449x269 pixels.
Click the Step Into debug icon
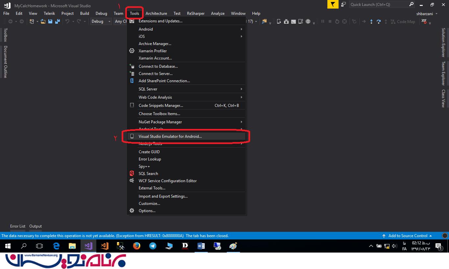tap(371, 21)
